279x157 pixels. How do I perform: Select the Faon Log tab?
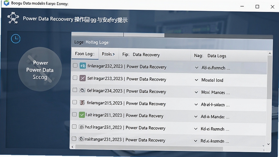[x=85, y=54]
